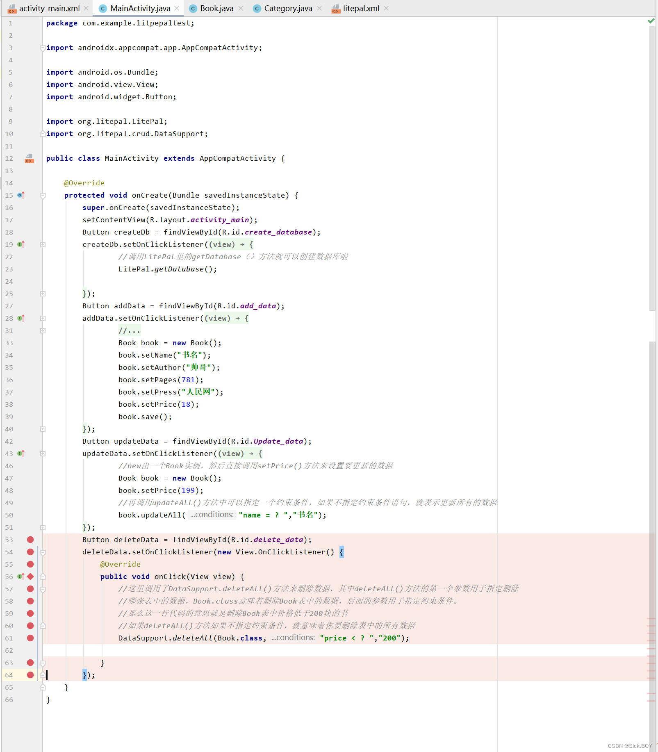Click the book.save() statement
The height and width of the screenshot is (752, 658).
[145, 417]
